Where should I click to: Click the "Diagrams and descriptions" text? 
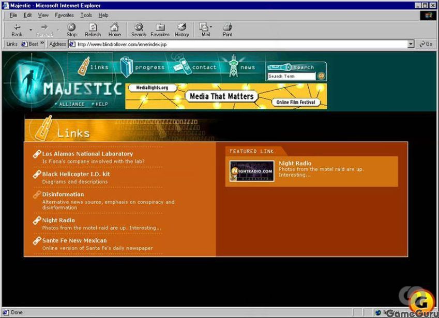(75, 182)
